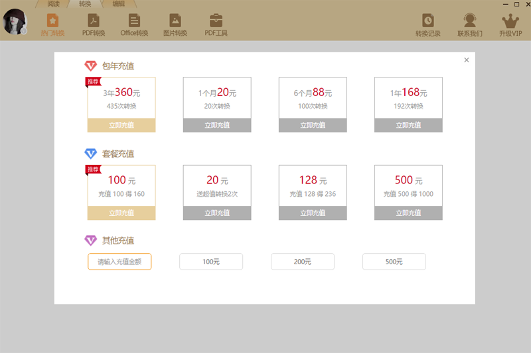Open the 图片转换 image conversion icon
The height and width of the screenshot is (353, 531).
tap(175, 23)
